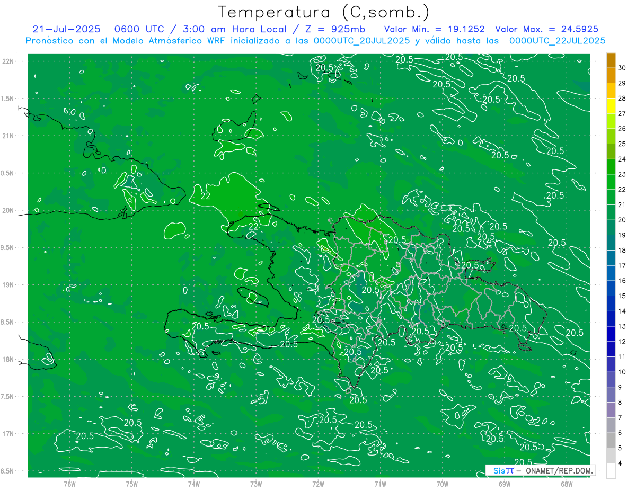This screenshot has height=491, width=636.
Task: Select the teal swatch between 19 and 20
Action: coord(612,228)
